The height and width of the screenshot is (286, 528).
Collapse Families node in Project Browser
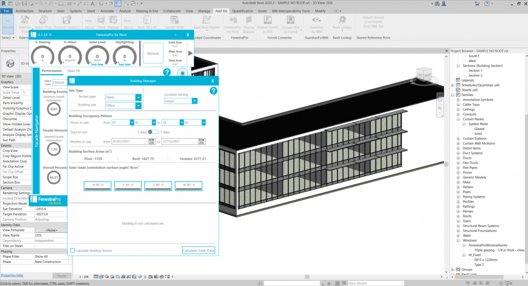453,95
